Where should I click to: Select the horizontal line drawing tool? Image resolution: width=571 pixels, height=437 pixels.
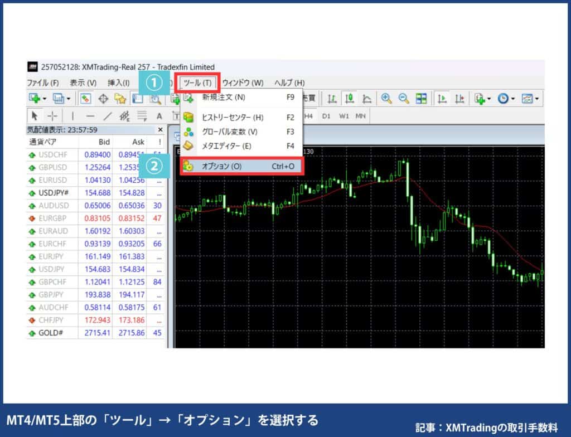[90, 116]
